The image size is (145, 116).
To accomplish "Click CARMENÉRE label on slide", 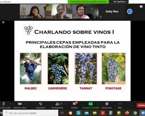I will click(58, 88).
